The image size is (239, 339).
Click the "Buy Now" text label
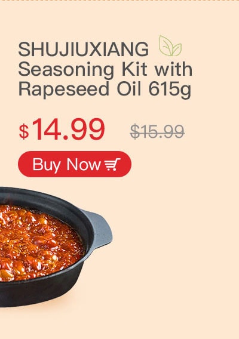[x=67, y=165]
